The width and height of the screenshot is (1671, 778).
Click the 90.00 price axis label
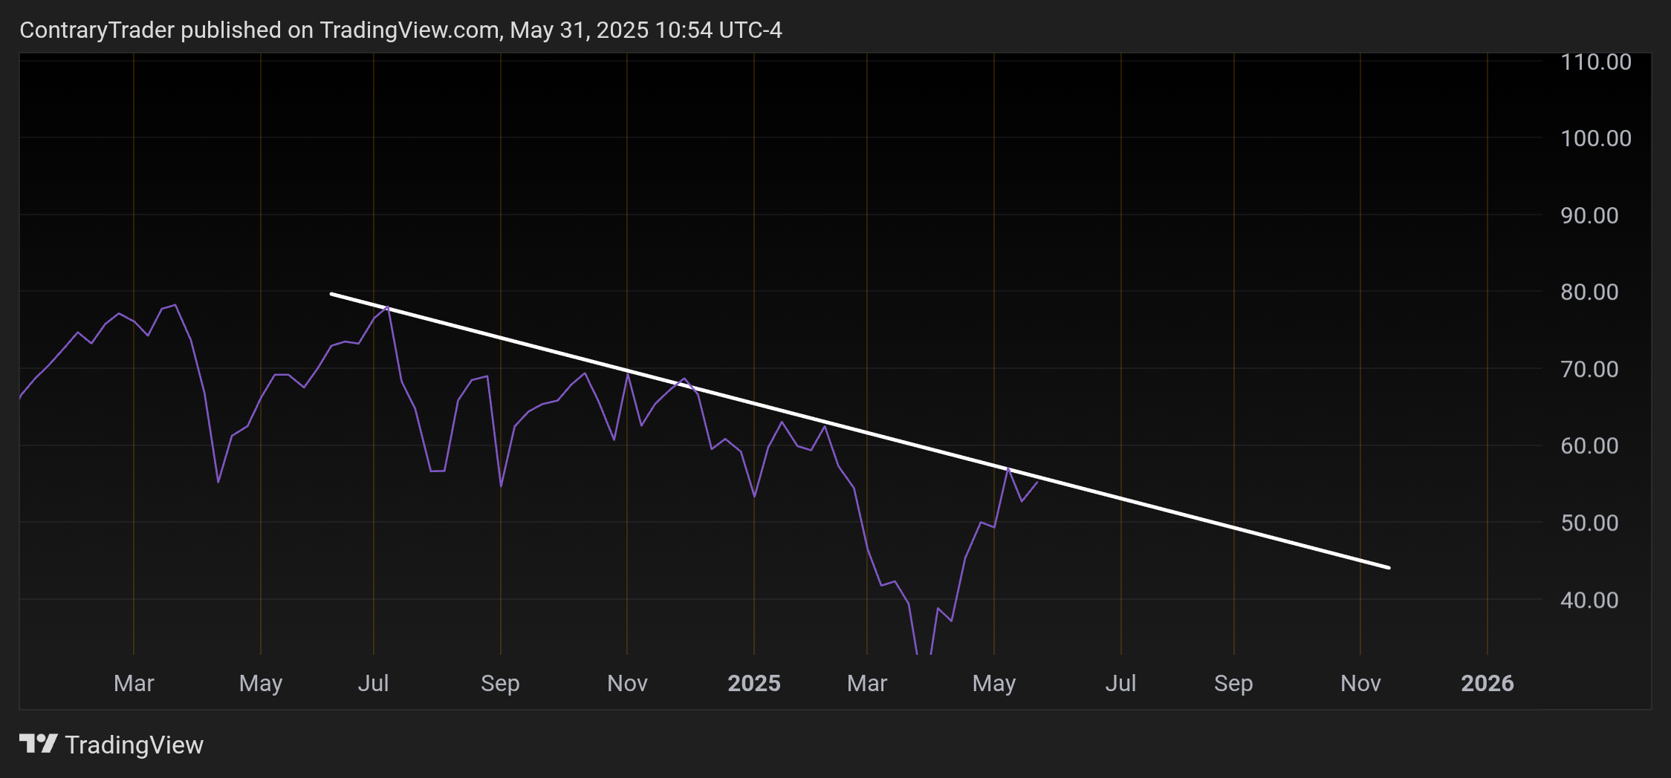pos(1589,215)
